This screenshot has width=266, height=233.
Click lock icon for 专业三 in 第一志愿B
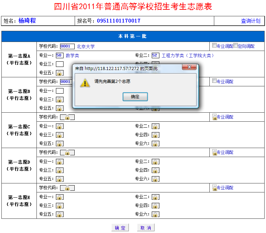coord(60,100)
